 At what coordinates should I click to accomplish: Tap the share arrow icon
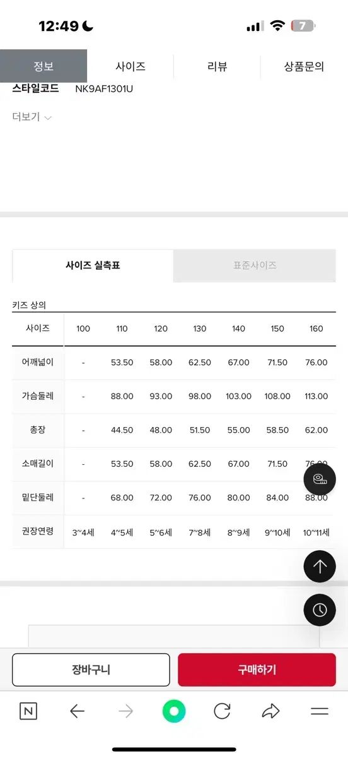pyautogui.click(x=270, y=711)
